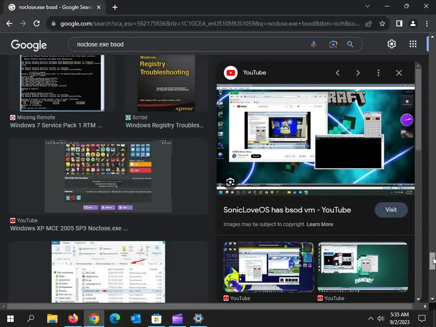
Task: Open Windows 7 Service Pack 1 RTM result
Action: tap(56, 126)
